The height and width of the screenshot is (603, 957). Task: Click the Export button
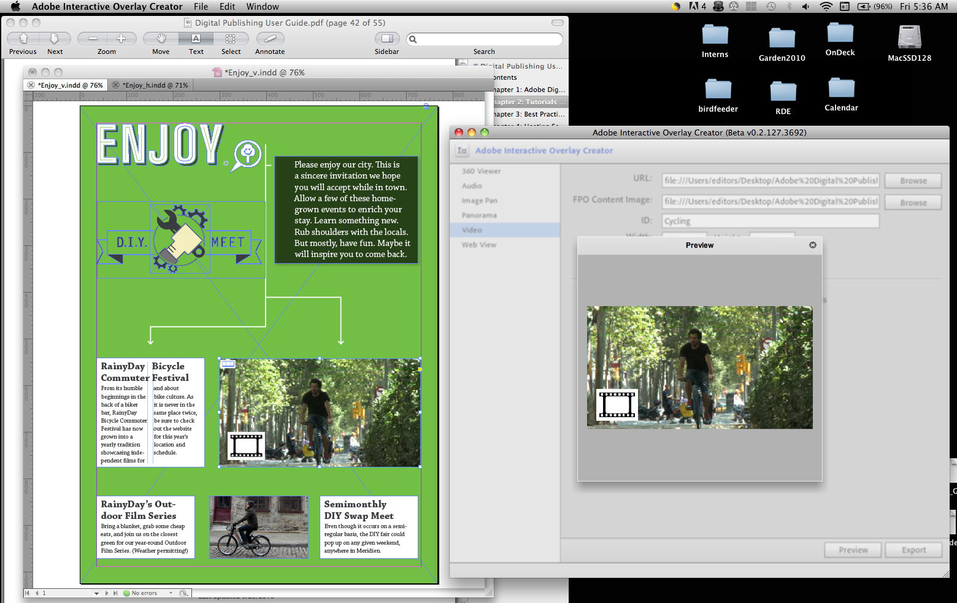point(913,550)
